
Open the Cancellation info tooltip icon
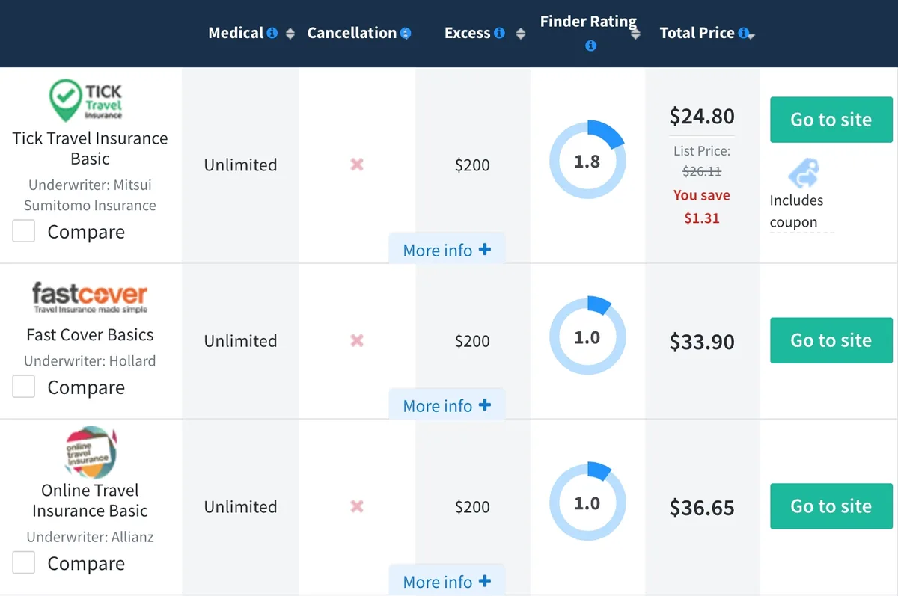coord(406,32)
